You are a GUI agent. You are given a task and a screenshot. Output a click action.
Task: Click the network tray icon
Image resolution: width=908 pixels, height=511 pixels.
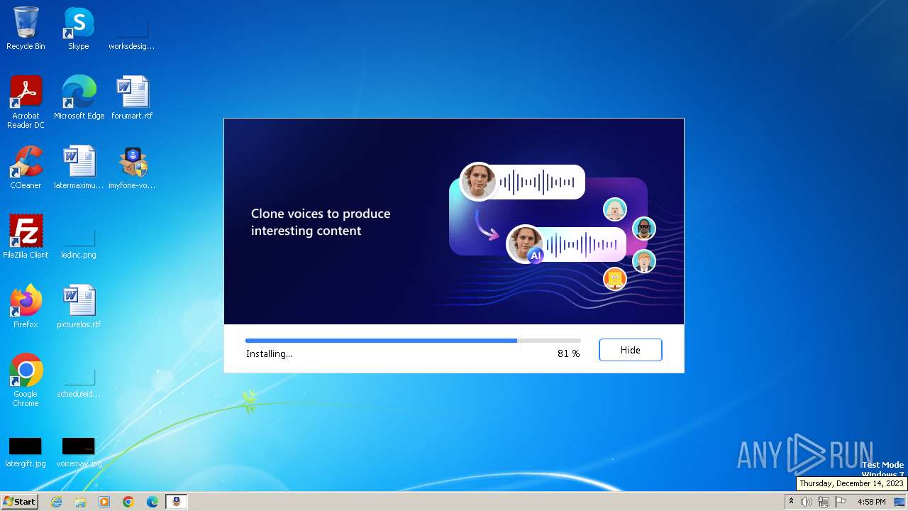[824, 502]
